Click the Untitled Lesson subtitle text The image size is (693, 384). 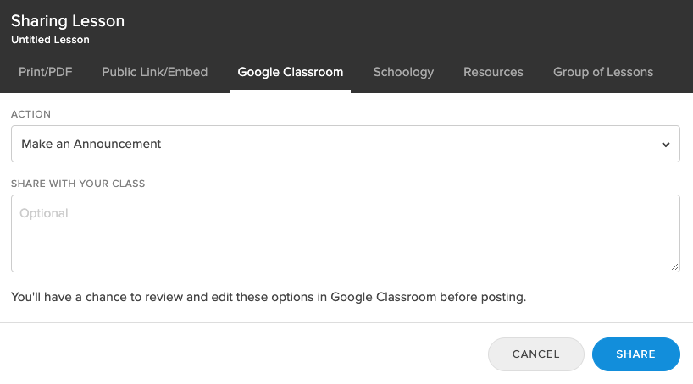tap(50, 40)
